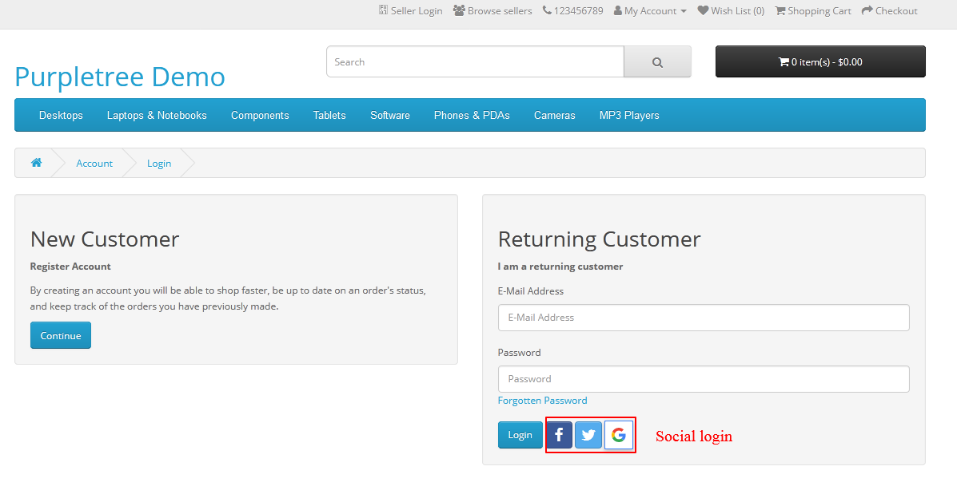Open the 0 item(s) cart button
957x490 pixels.
point(820,61)
